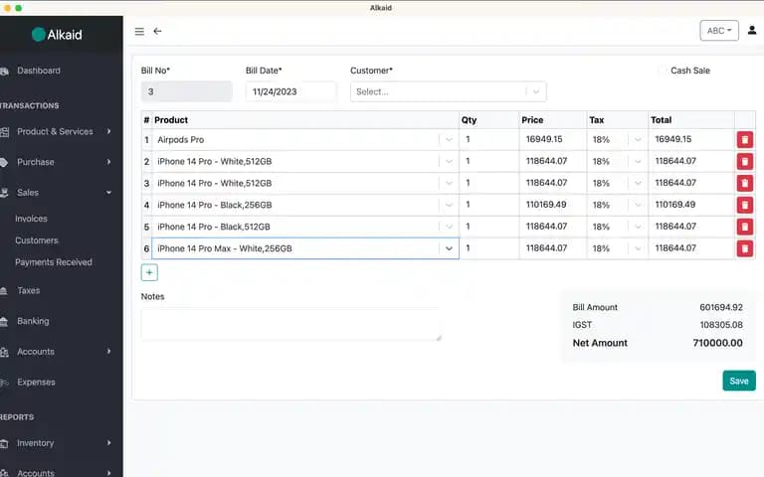The height and width of the screenshot is (477, 764).
Task: Delete row 2 iPhone 14 Pro White
Action: click(x=744, y=162)
